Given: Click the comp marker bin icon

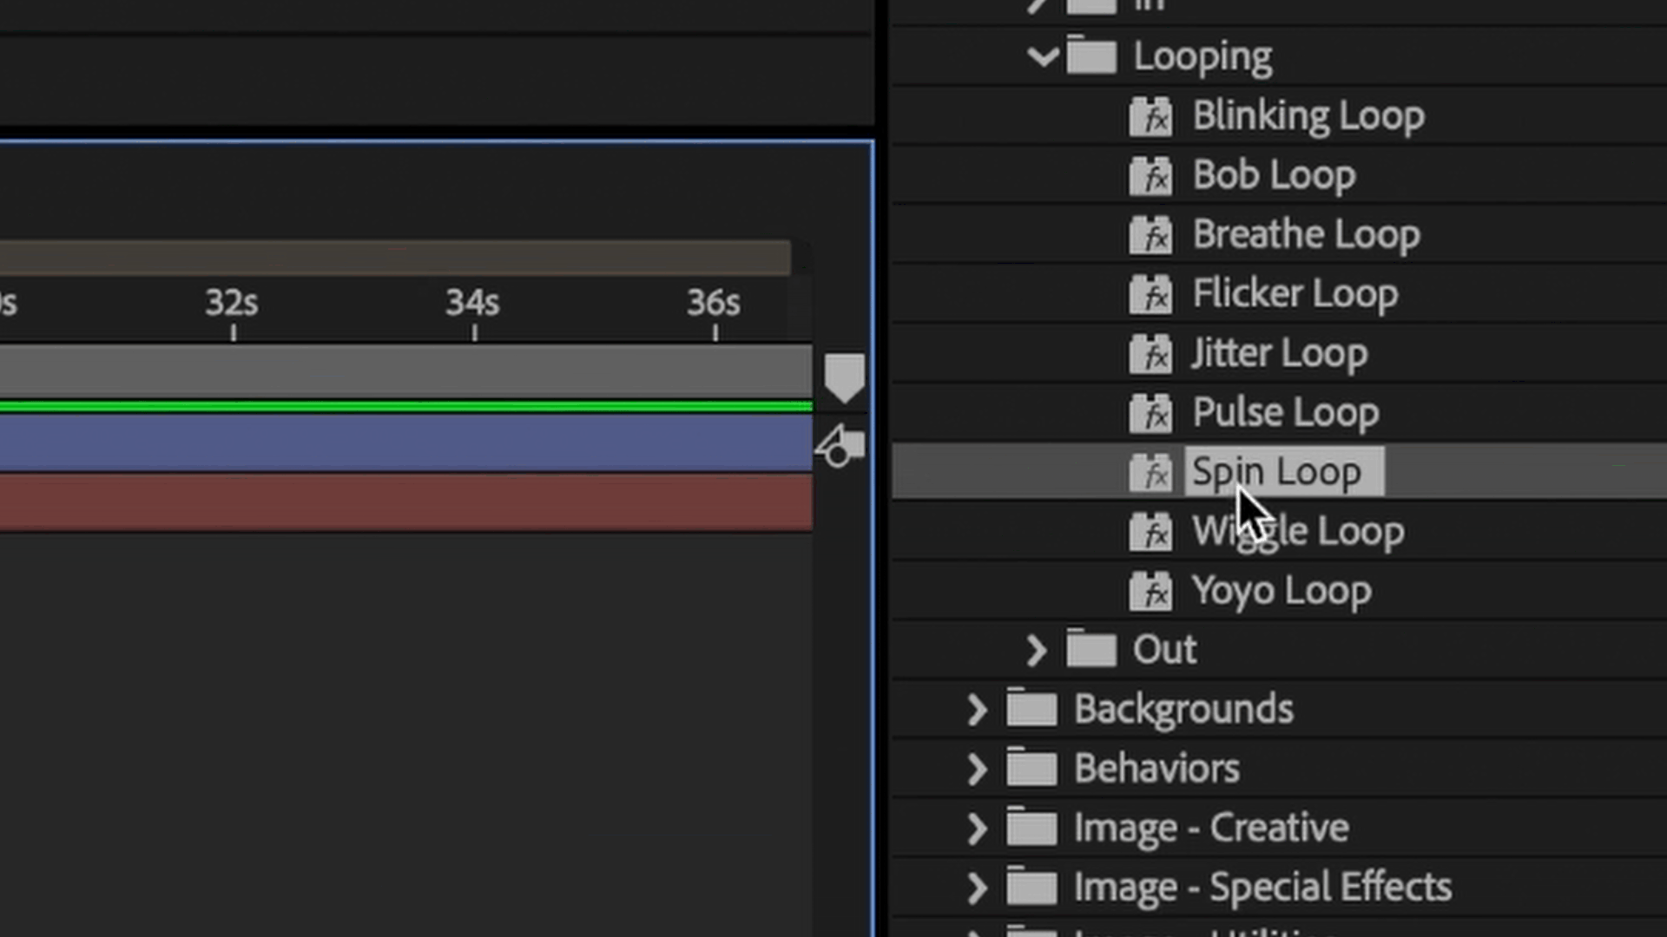Looking at the screenshot, I should 844,375.
